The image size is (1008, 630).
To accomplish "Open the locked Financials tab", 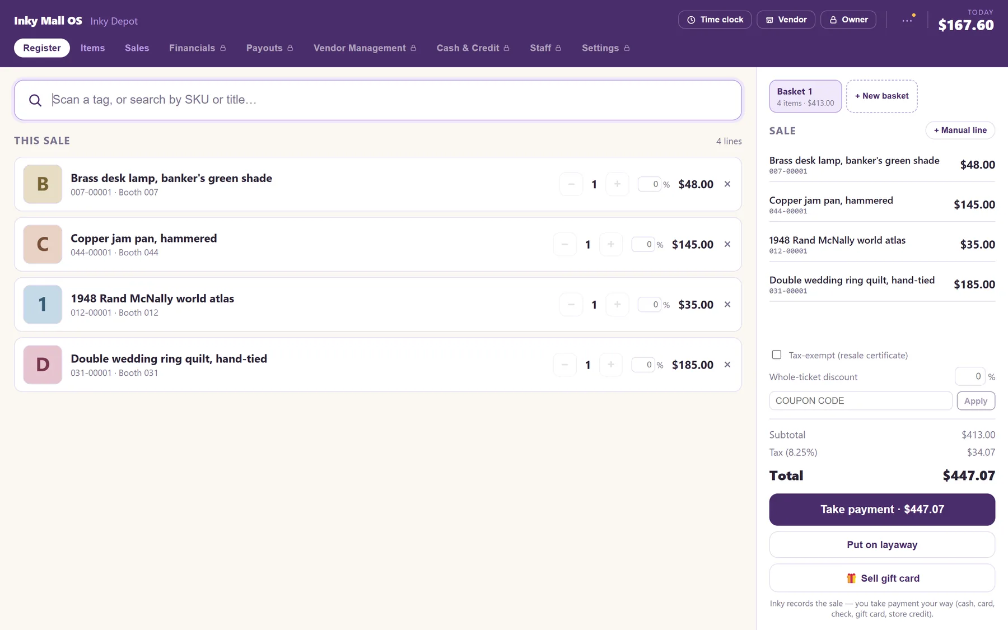I will pyautogui.click(x=198, y=48).
